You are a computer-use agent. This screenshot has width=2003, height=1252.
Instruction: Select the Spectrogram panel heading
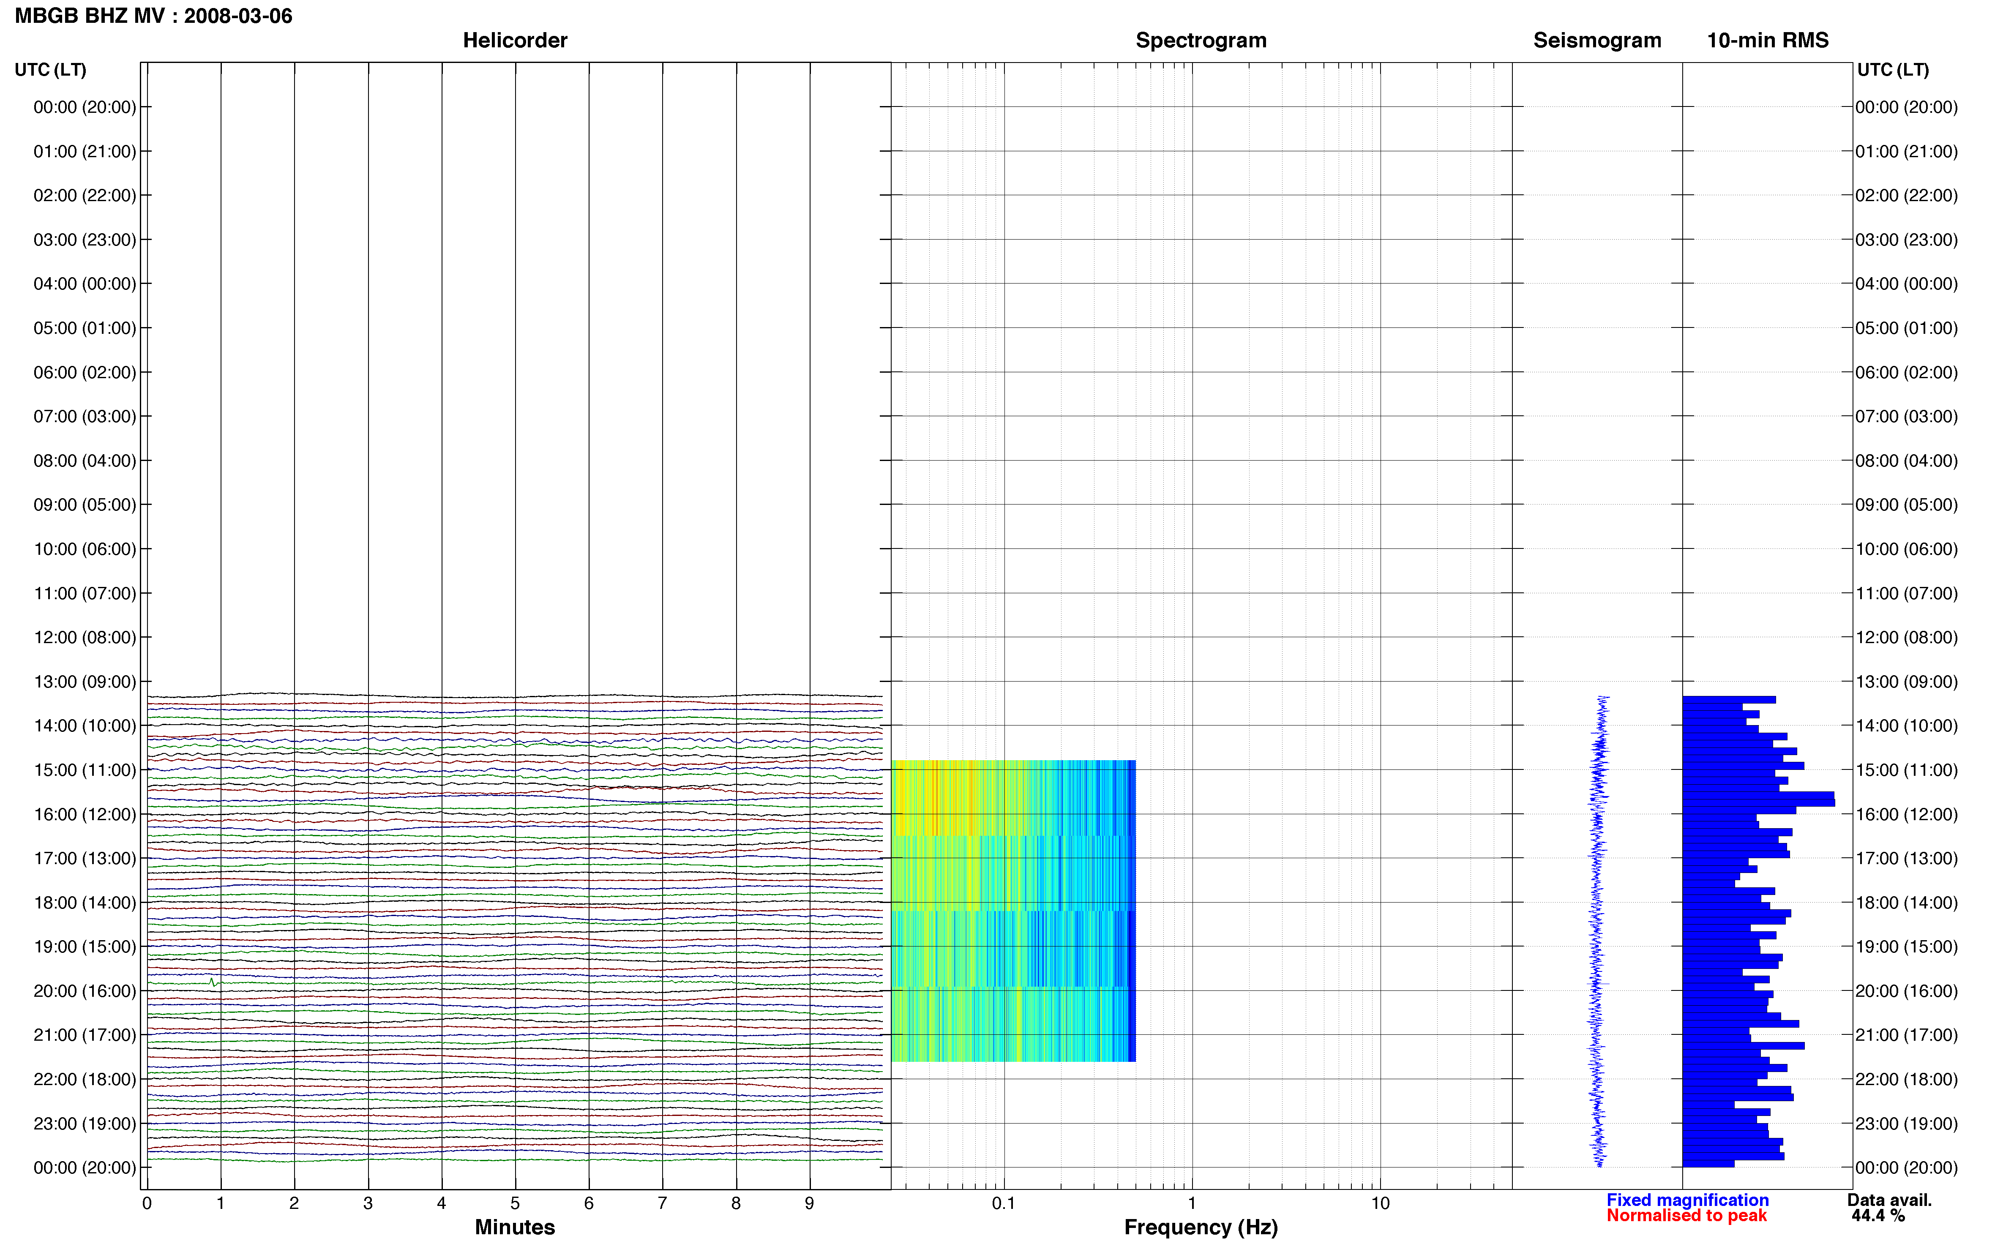1201,41
